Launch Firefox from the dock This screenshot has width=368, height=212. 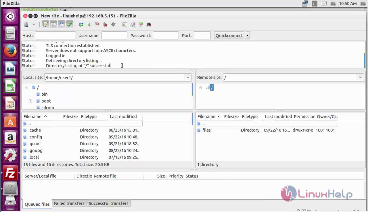click(10, 51)
